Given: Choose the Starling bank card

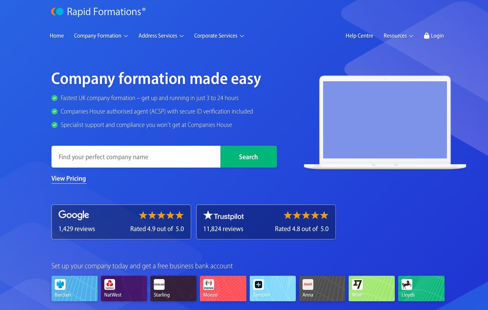Looking at the screenshot, I should (x=173, y=289).
